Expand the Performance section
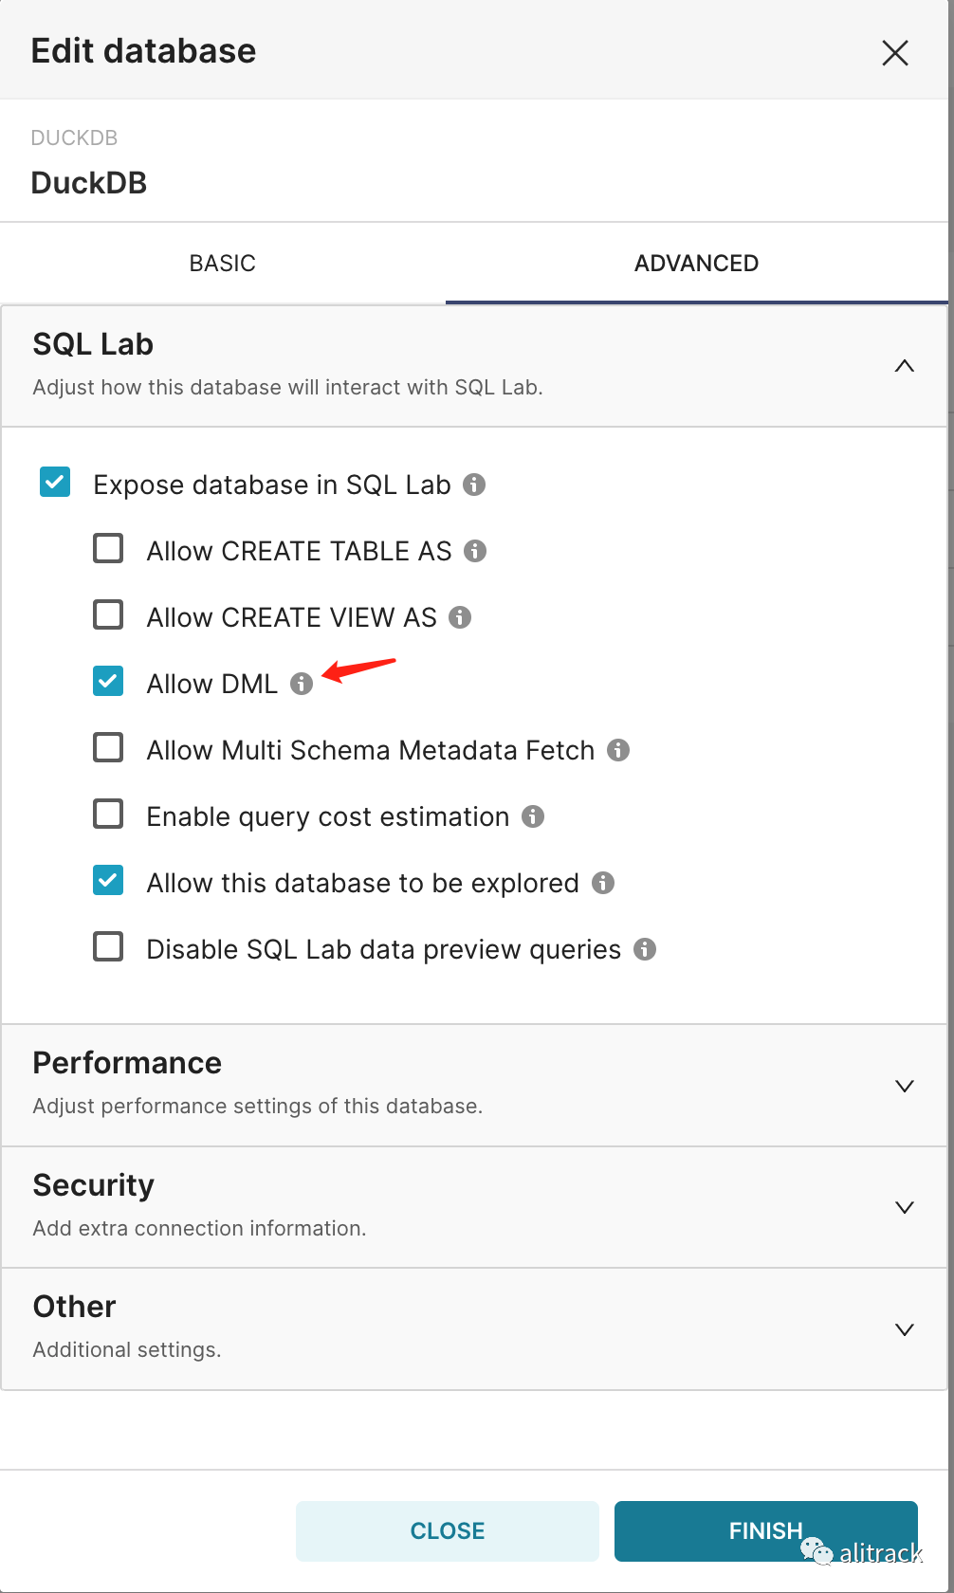 pyautogui.click(x=904, y=1086)
